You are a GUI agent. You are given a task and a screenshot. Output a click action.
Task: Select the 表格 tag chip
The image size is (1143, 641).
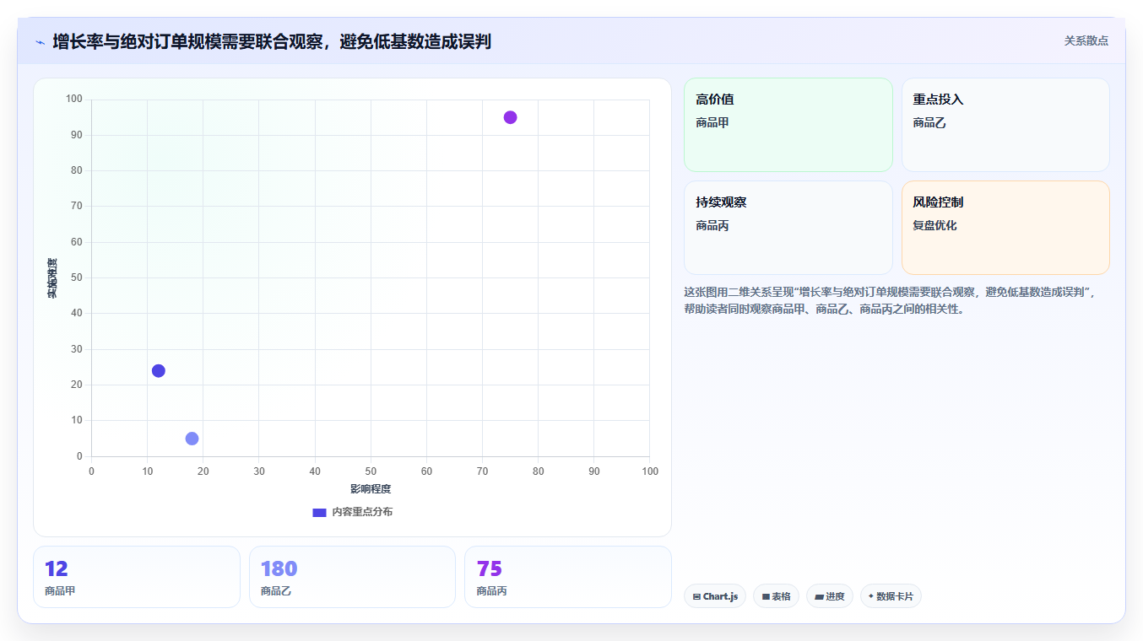(x=777, y=596)
